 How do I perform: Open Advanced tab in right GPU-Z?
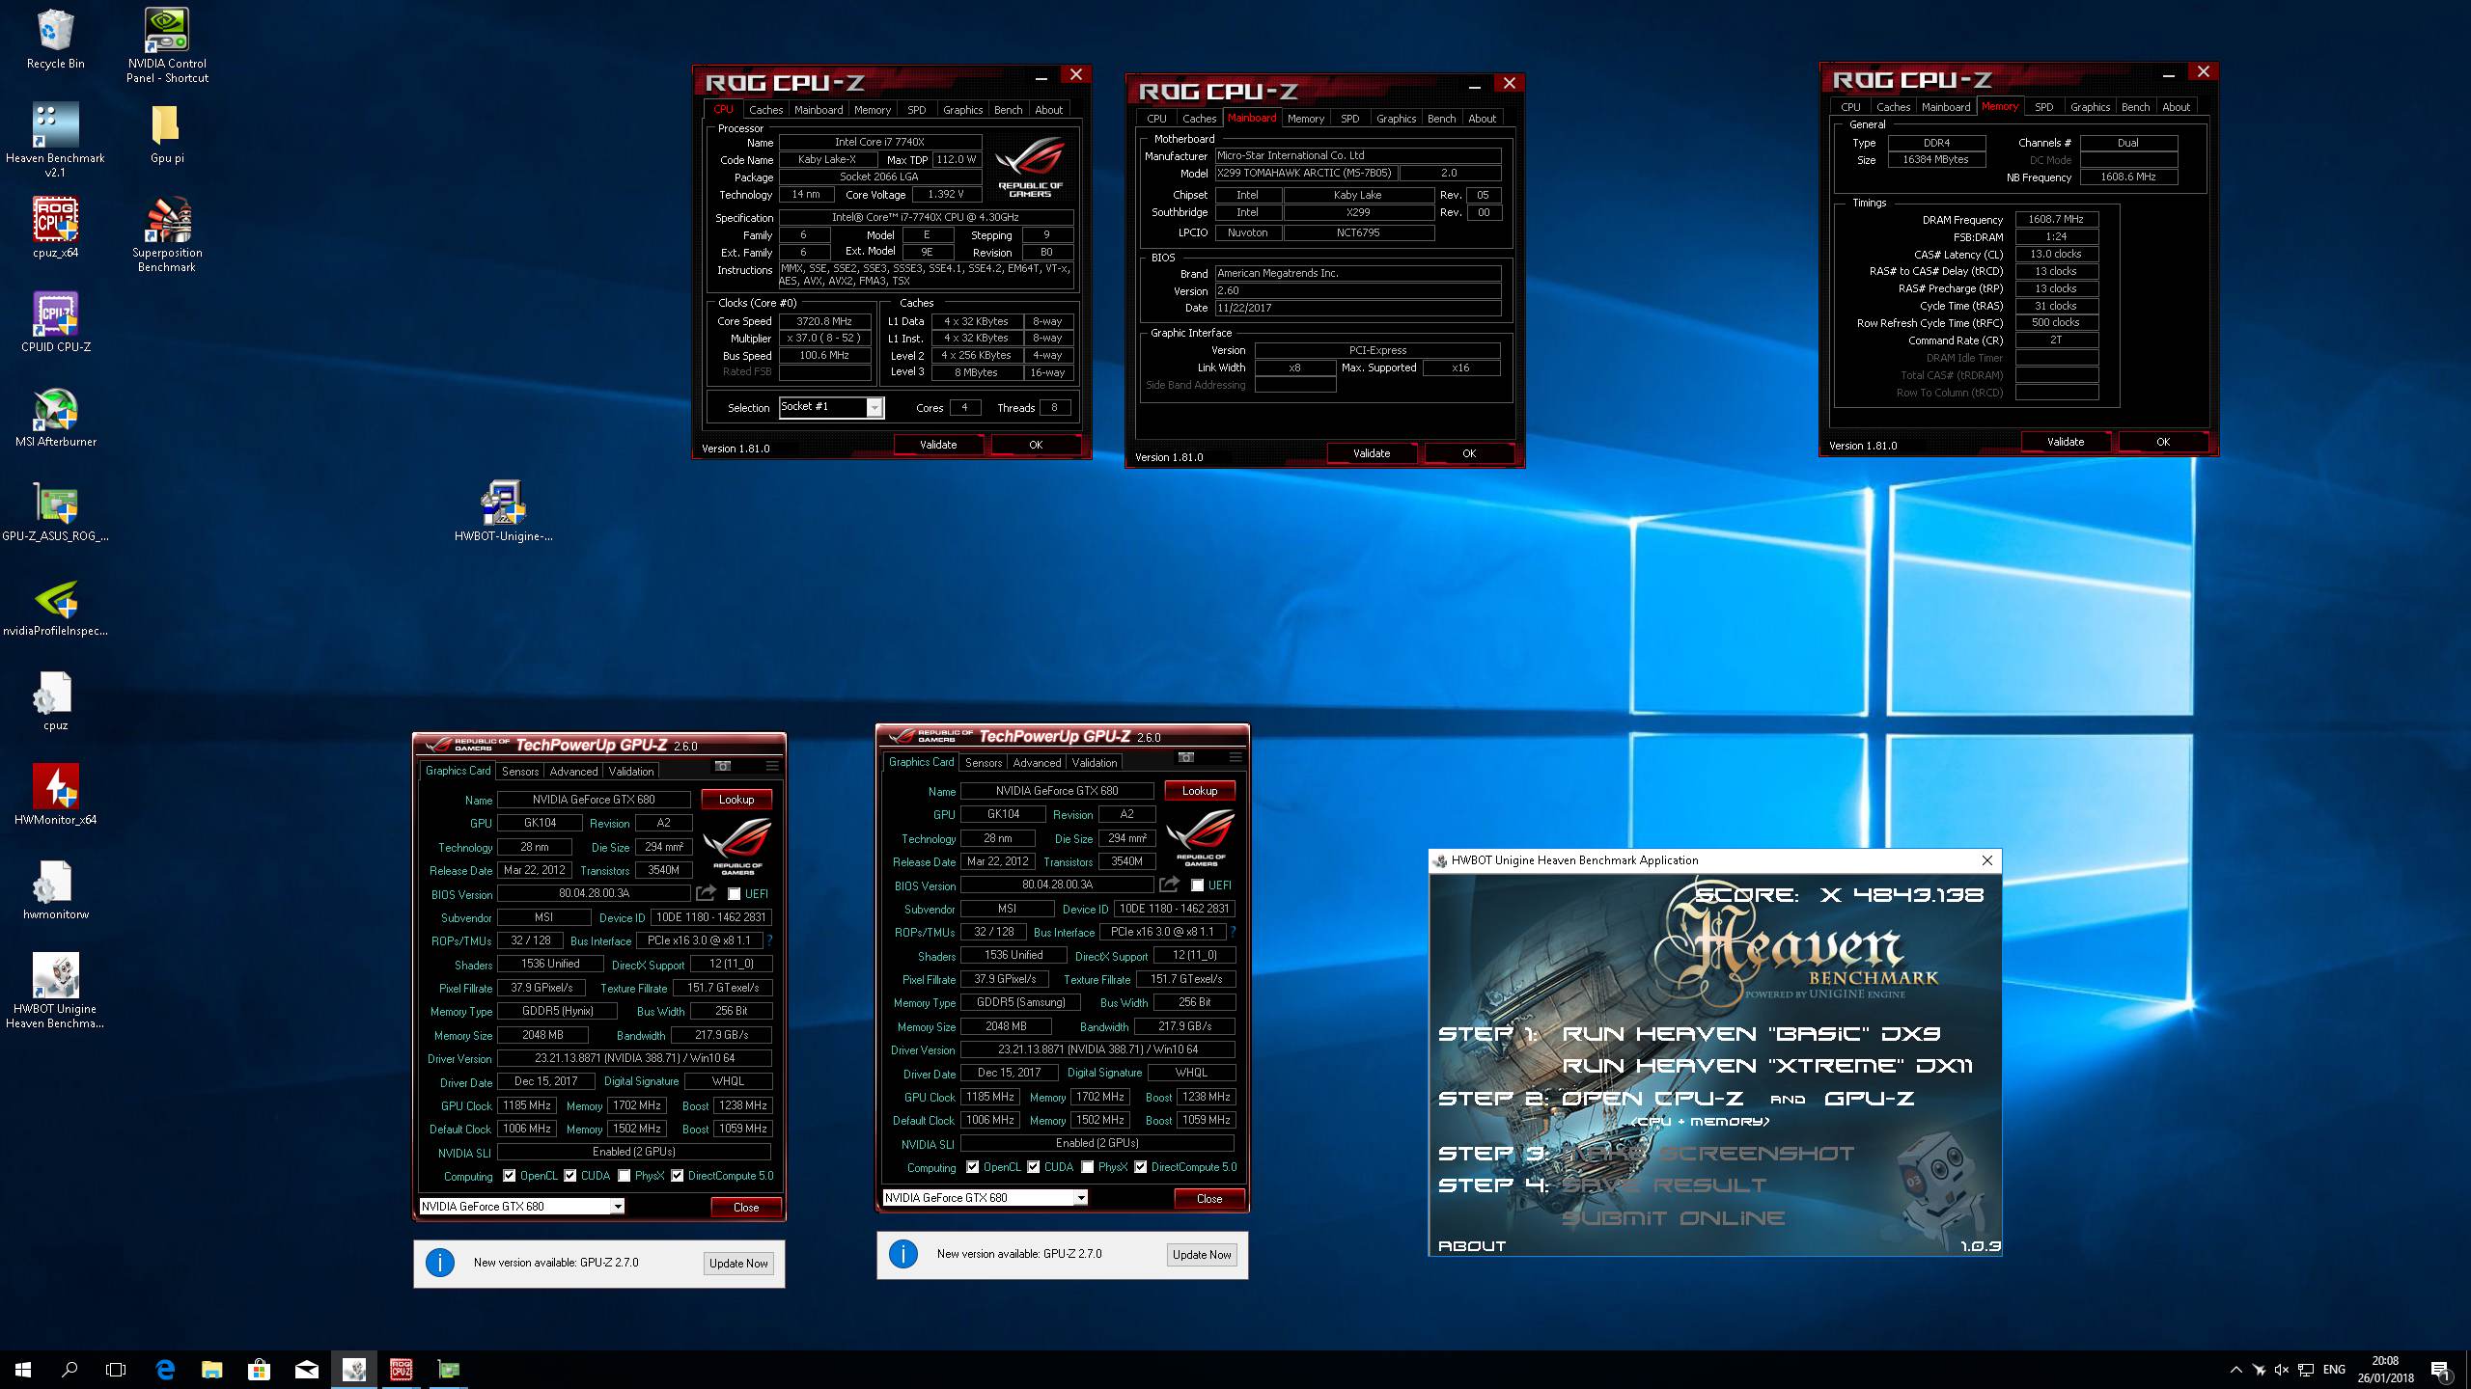(1037, 763)
